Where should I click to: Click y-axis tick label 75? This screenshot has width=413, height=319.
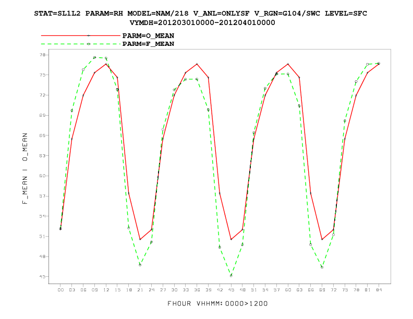click(x=42, y=75)
